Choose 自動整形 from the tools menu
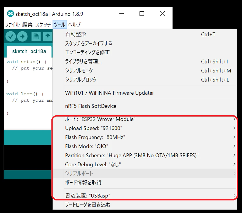Image resolution: width=242 pixels, height=213 pixels. (145, 34)
